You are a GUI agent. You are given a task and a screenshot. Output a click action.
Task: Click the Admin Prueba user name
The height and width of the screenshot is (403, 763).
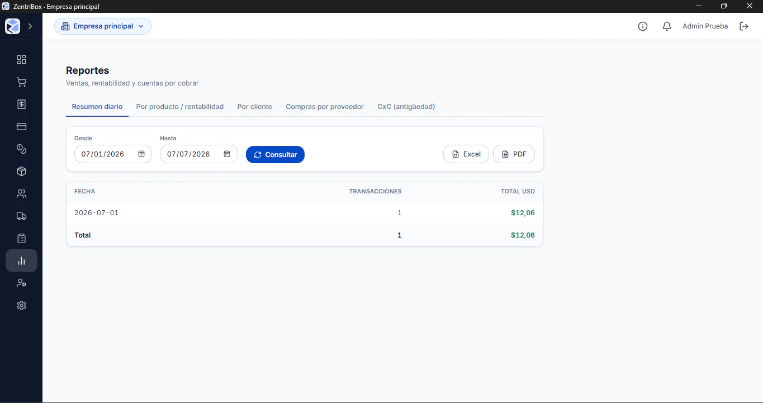tap(705, 26)
